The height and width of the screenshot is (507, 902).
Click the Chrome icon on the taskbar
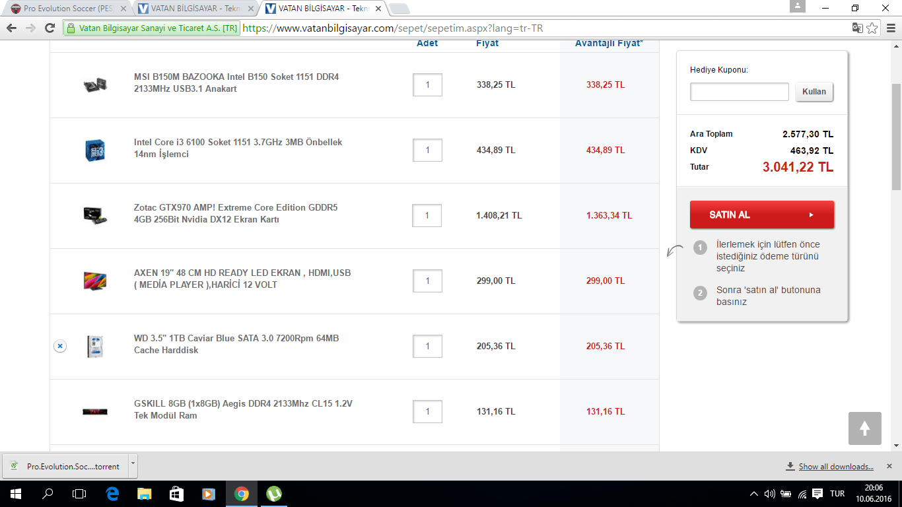pyautogui.click(x=241, y=494)
